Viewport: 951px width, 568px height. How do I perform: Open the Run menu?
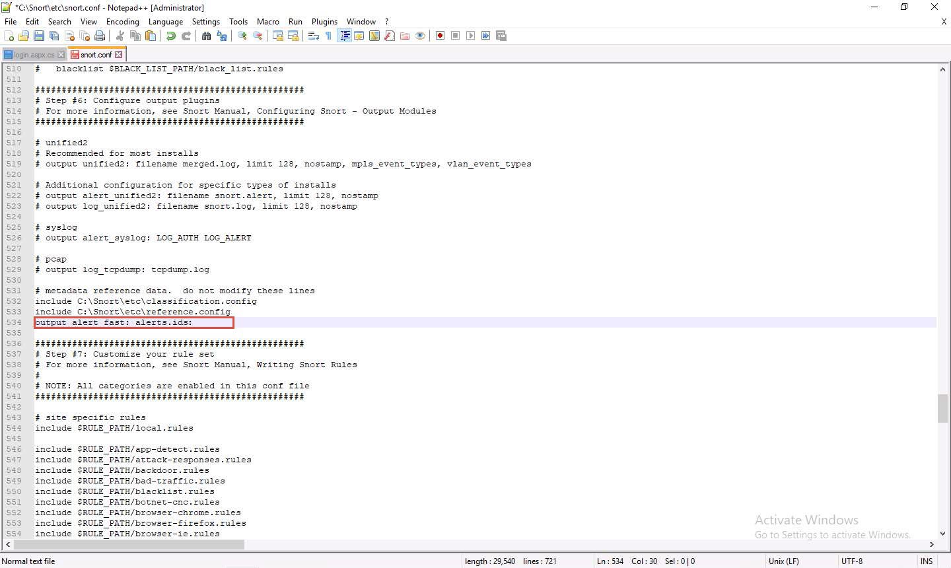(296, 22)
